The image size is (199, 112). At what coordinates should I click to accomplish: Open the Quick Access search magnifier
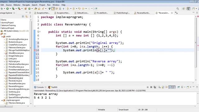[x=178, y=9]
